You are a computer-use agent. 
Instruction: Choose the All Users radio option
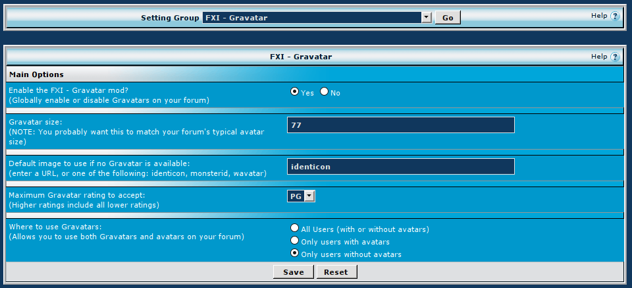click(x=294, y=229)
